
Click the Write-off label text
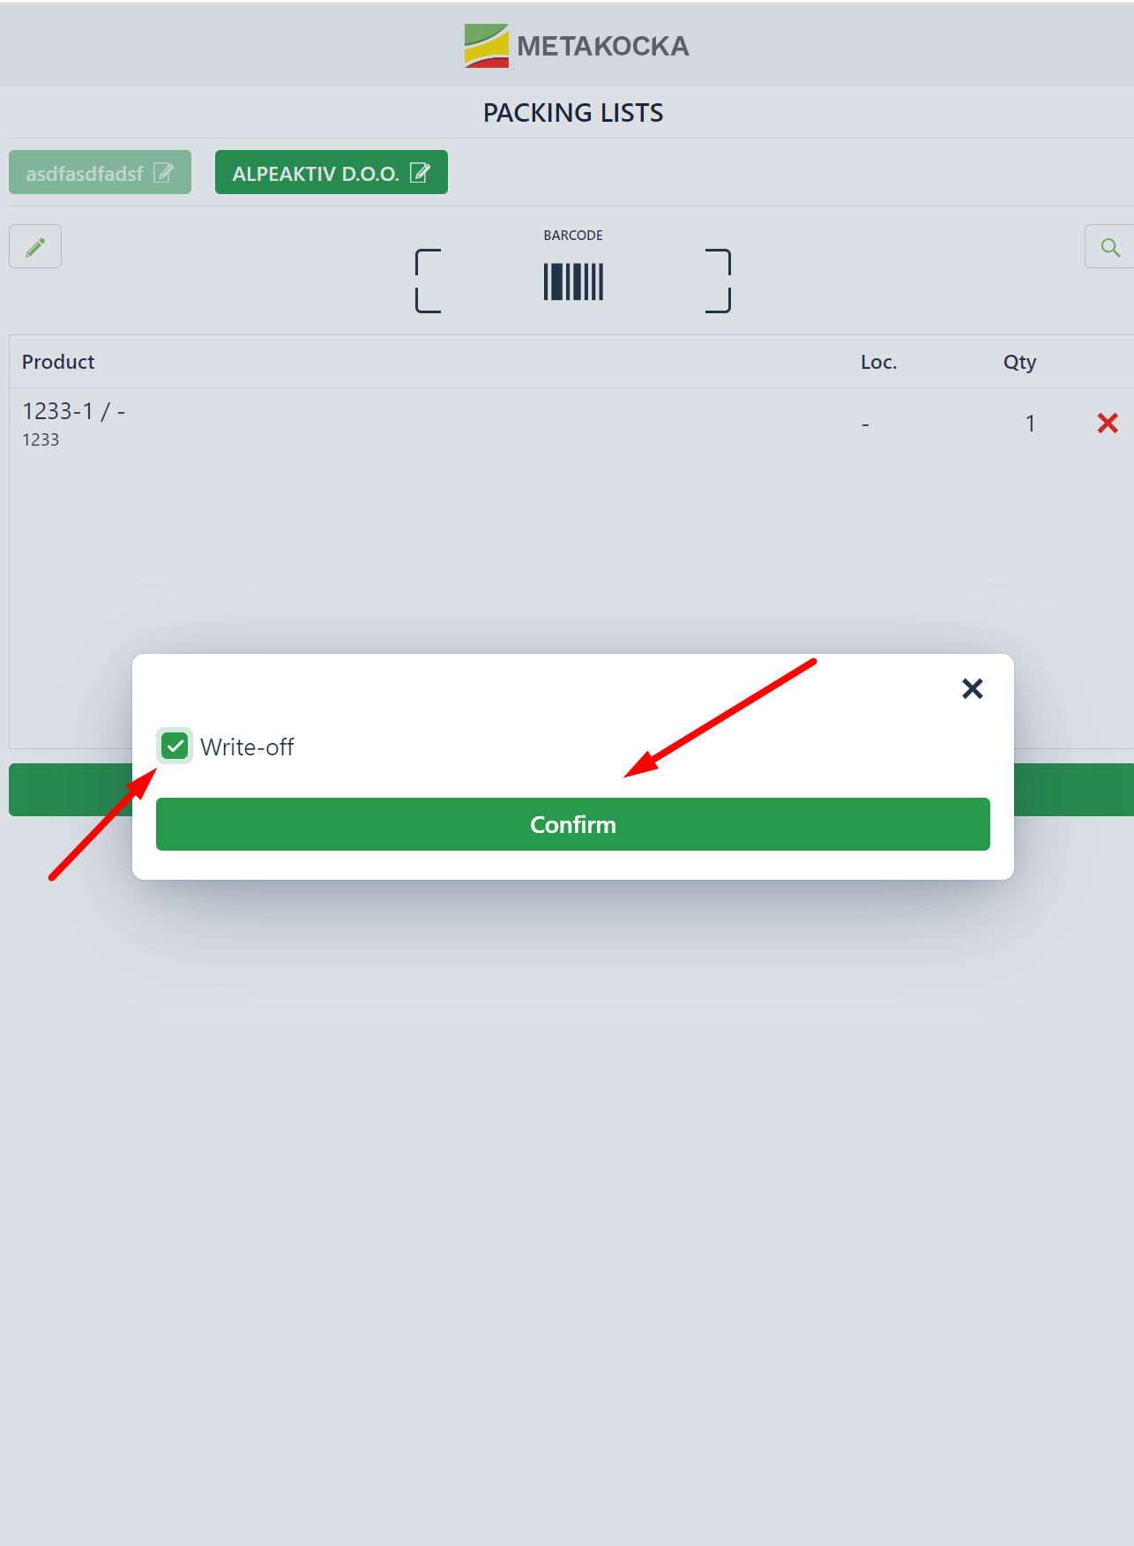click(247, 747)
